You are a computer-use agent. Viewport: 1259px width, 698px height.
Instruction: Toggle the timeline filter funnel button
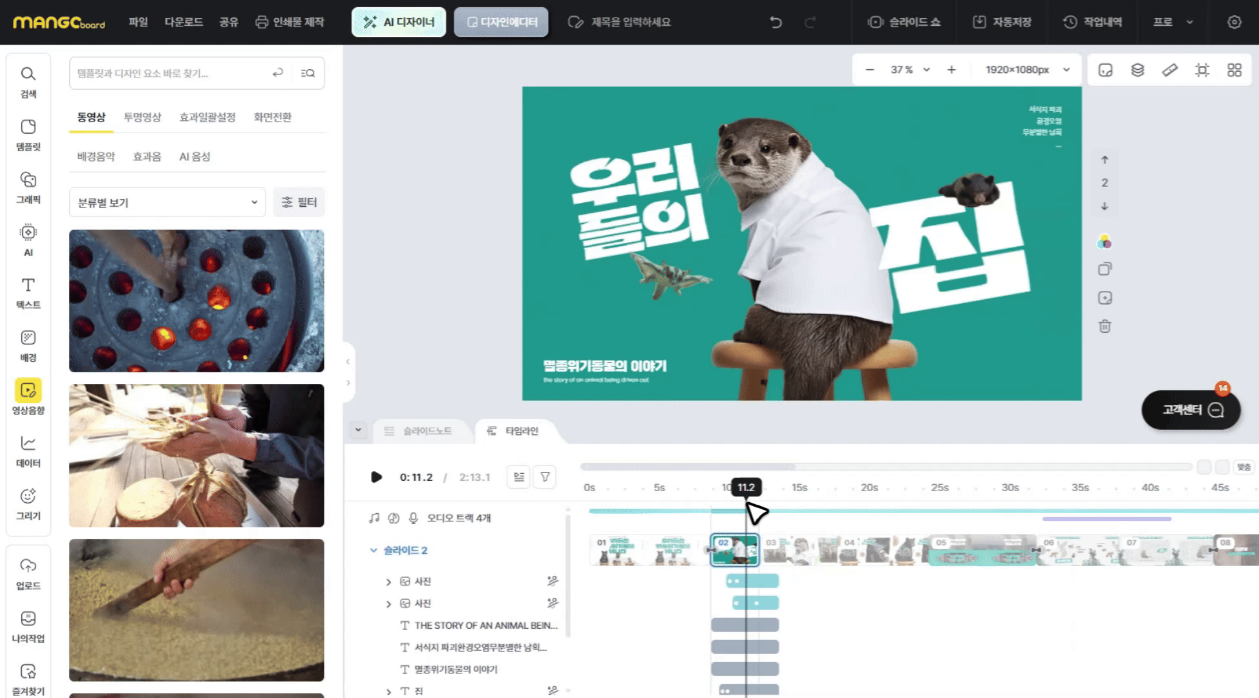(545, 477)
